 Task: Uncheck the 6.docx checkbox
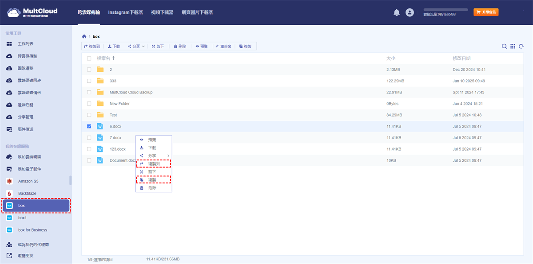[x=89, y=126]
